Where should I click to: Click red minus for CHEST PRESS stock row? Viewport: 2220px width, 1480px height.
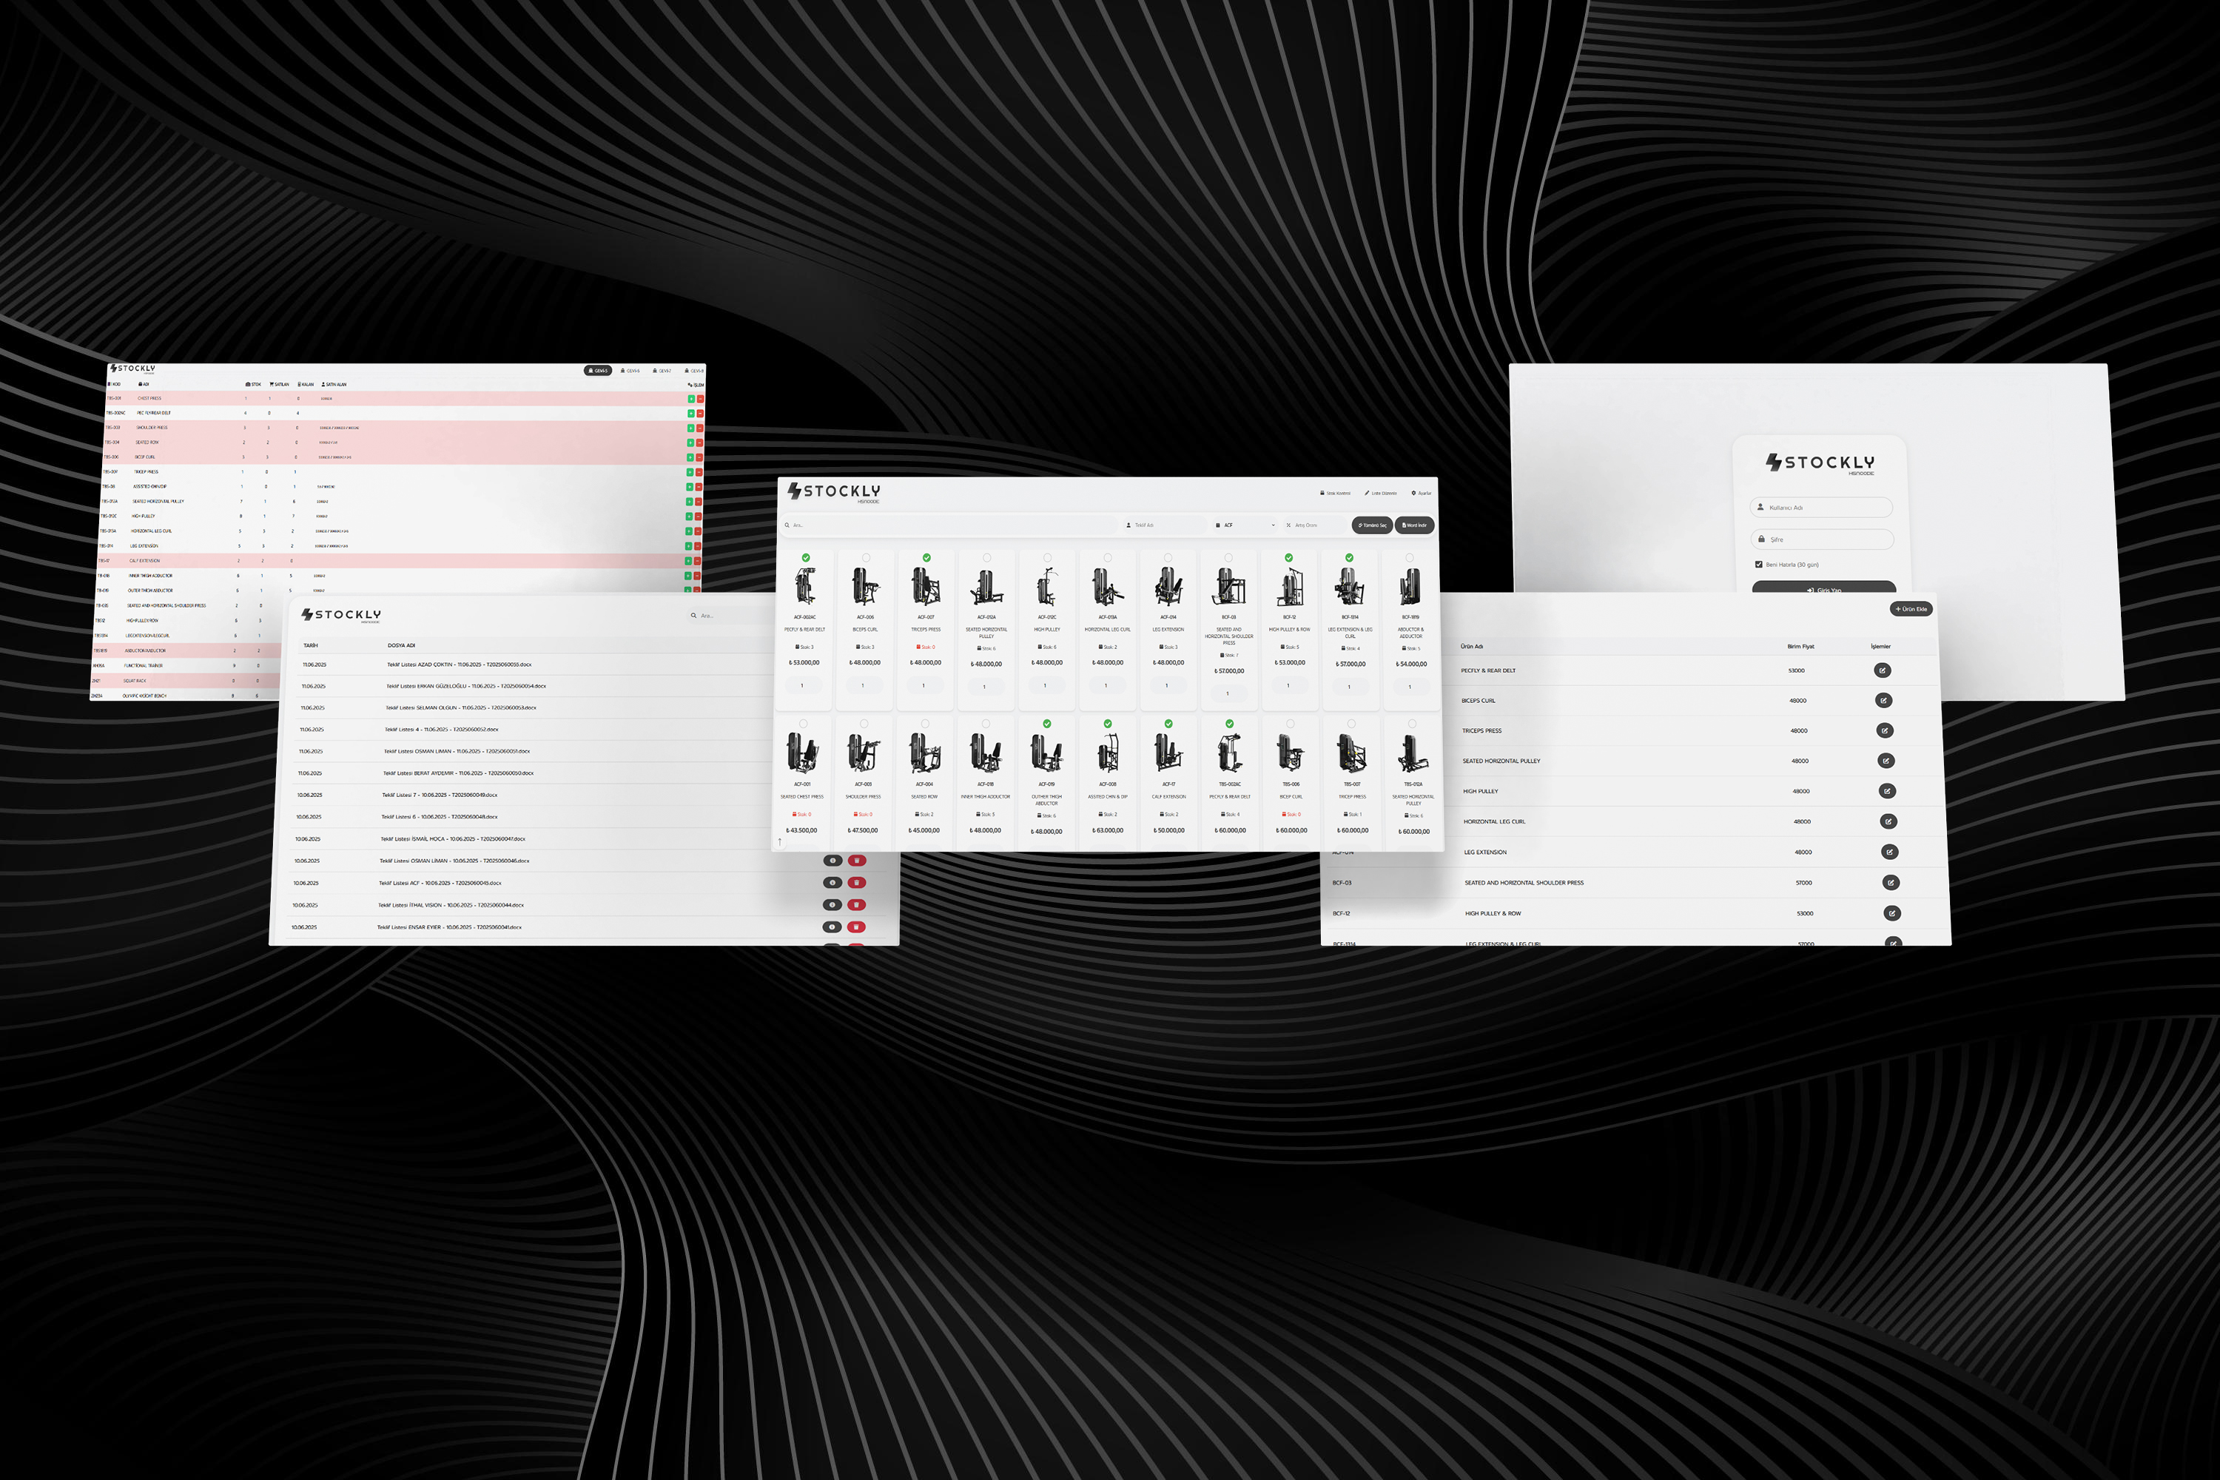699,398
